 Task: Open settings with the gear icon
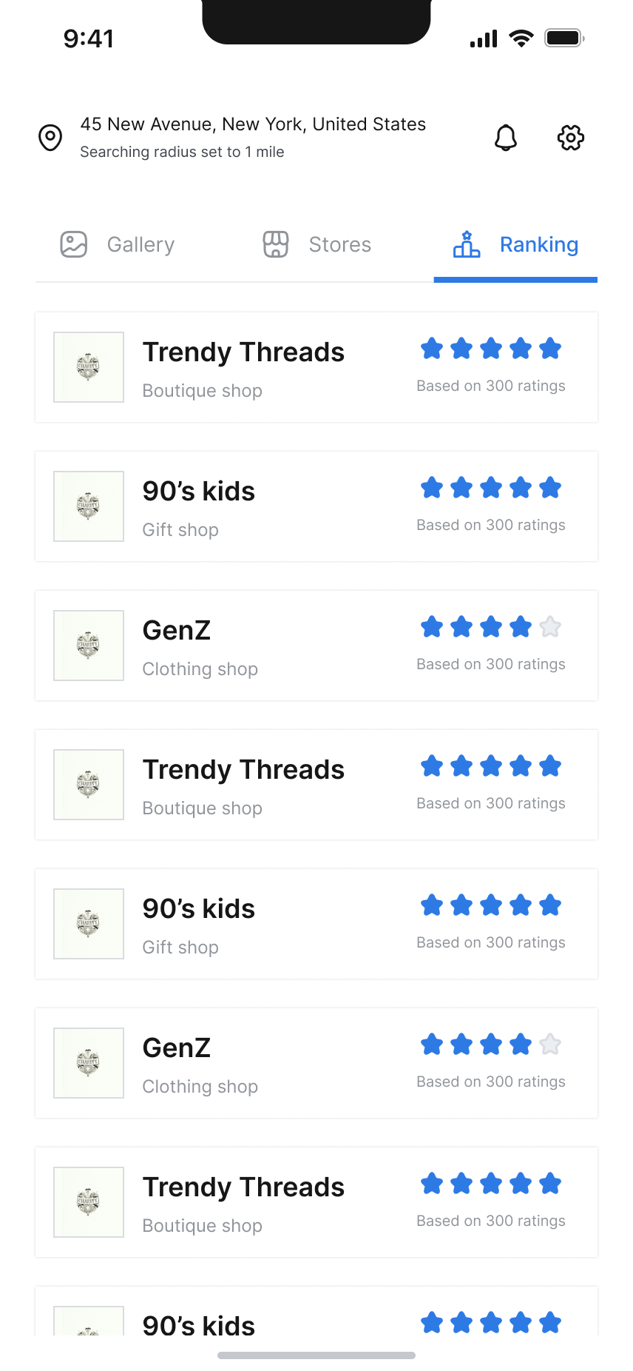(x=571, y=138)
